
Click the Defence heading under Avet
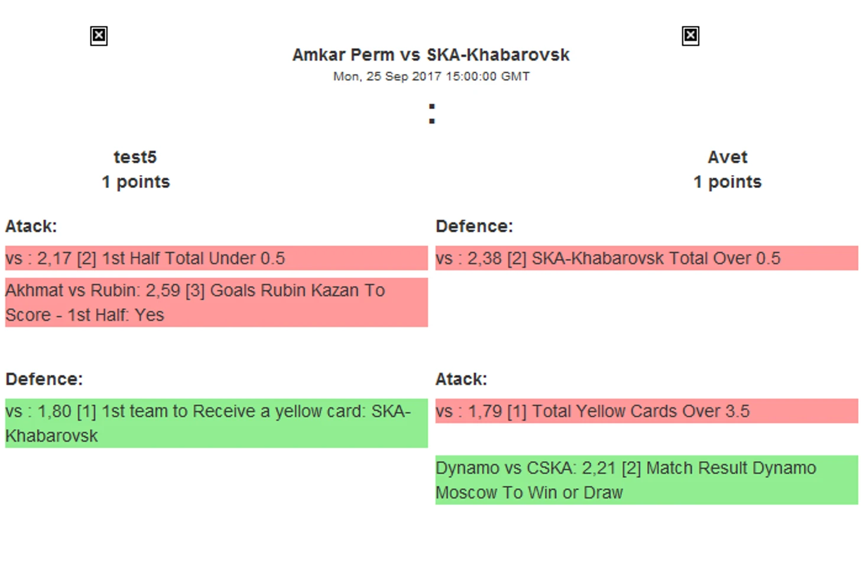[474, 226]
